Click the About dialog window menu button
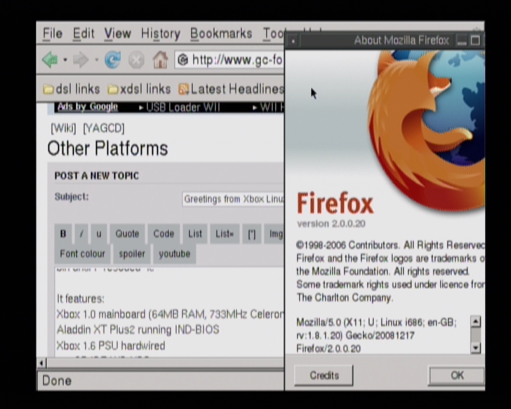 point(293,41)
